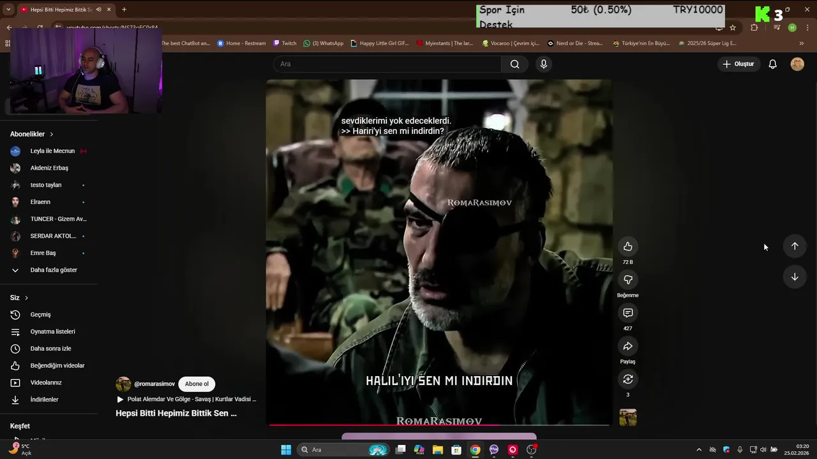Go to next short with down arrow
The height and width of the screenshot is (459, 817).
coord(795,277)
